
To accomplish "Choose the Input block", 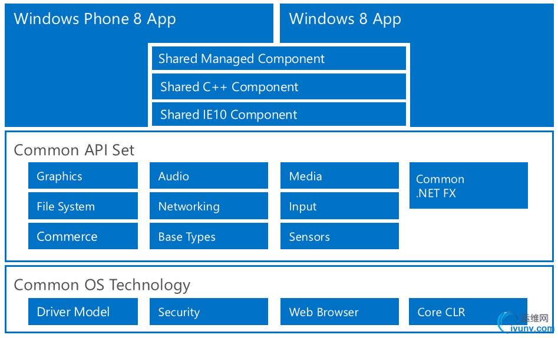I will click(339, 206).
